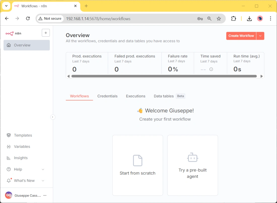Viewport: 277px width, 203px height.
Task: Open the Chrome tab search dropdown
Action: tap(6, 6)
